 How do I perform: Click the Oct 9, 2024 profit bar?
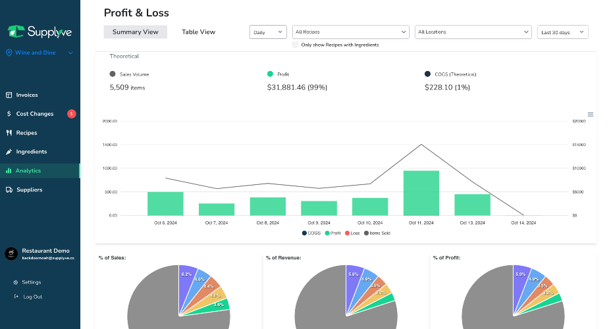point(319,209)
